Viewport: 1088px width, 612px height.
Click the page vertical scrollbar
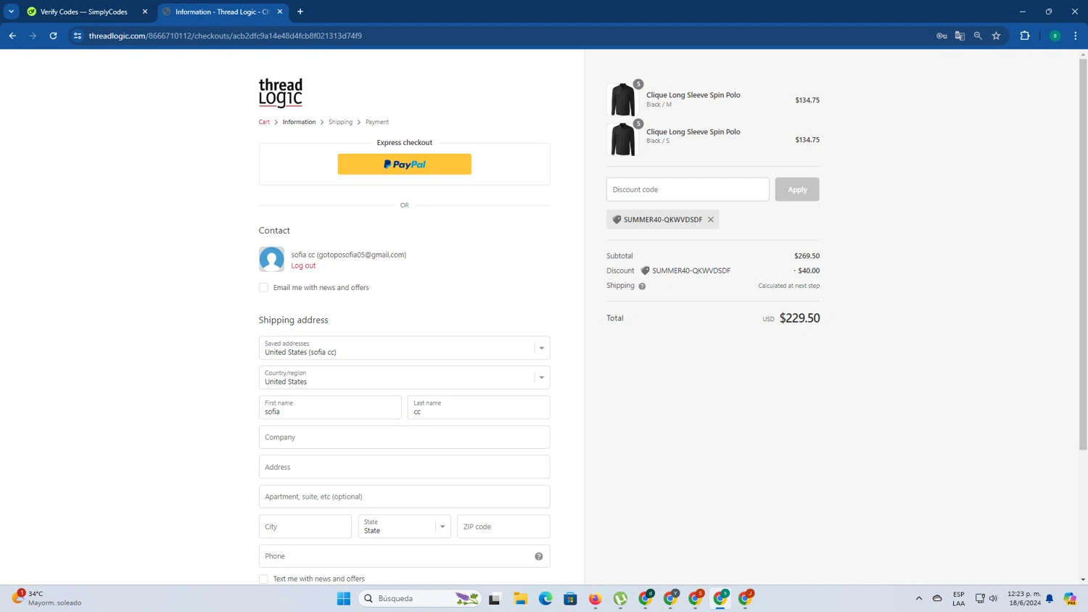tap(1083, 254)
